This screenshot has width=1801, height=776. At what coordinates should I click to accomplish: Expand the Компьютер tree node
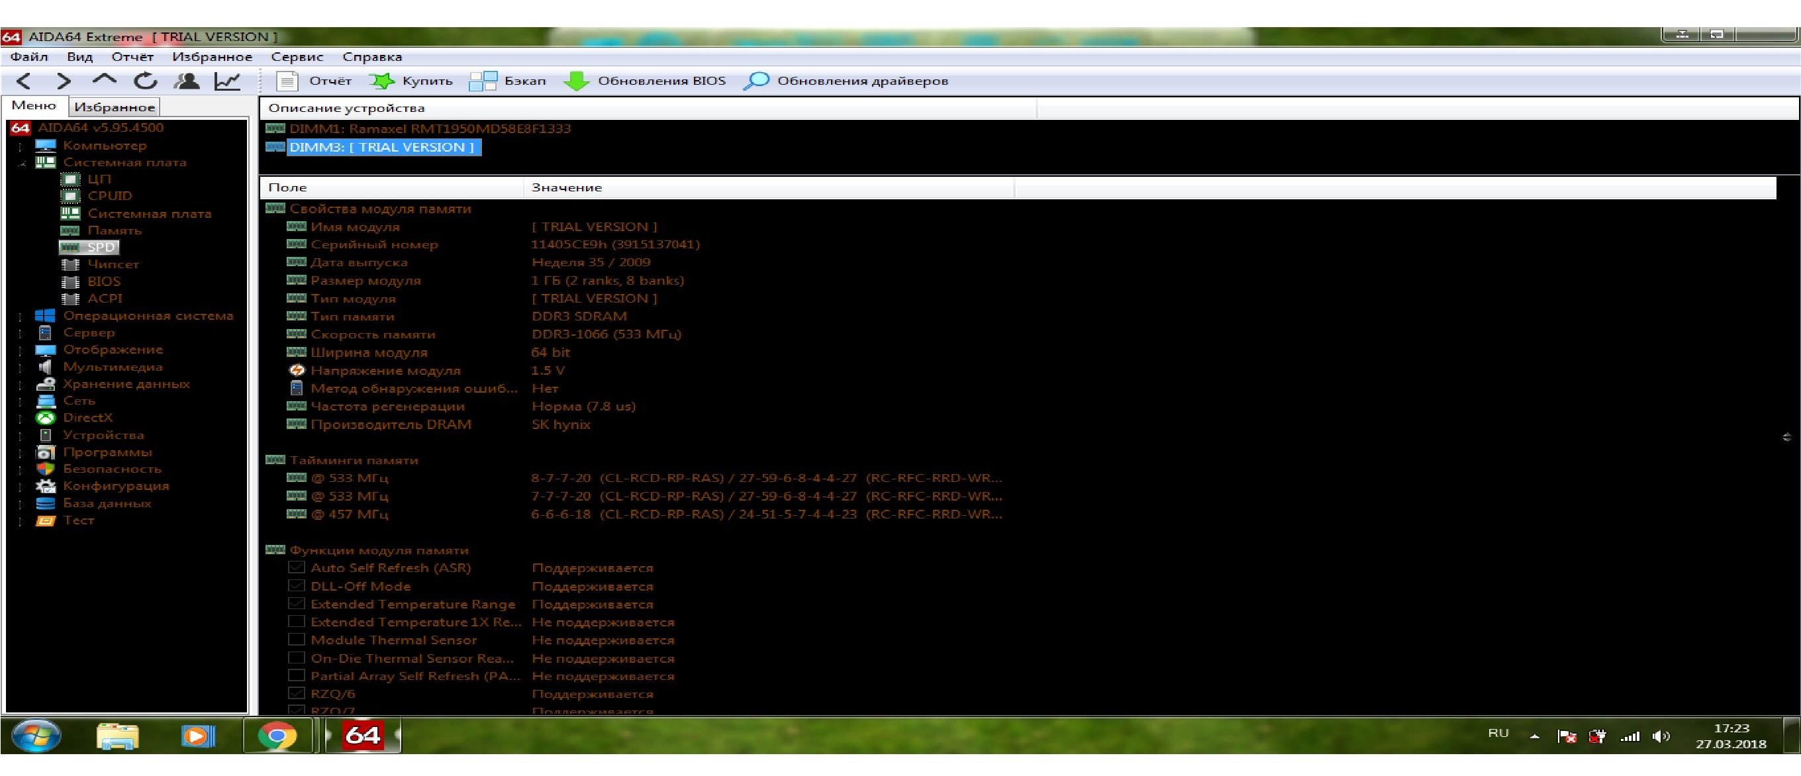[x=21, y=146]
